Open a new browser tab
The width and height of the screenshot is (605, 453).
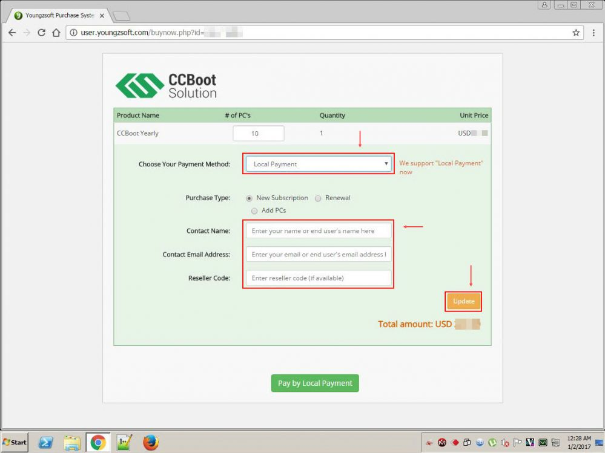[121, 16]
